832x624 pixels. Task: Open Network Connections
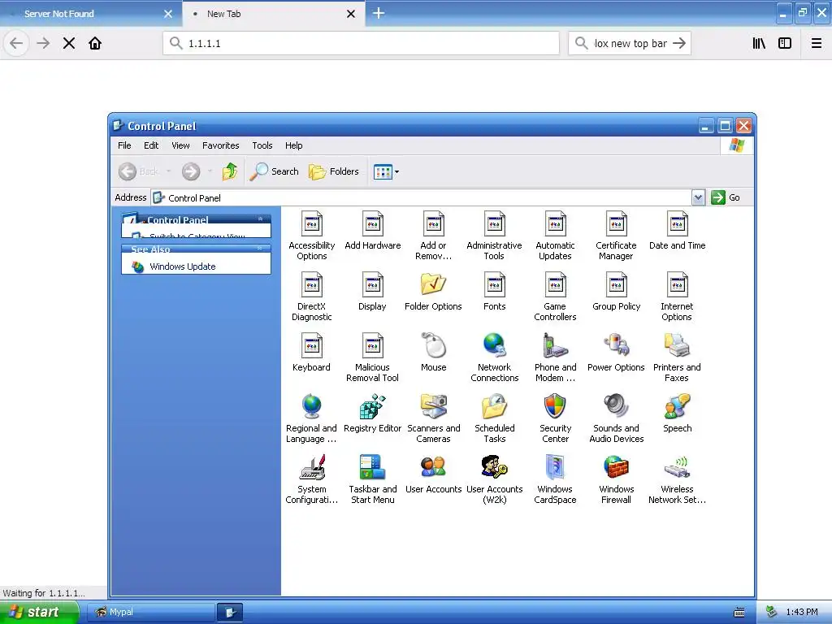tap(494, 357)
